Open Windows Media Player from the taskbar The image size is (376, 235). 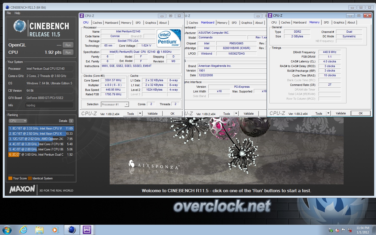coord(55,230)
